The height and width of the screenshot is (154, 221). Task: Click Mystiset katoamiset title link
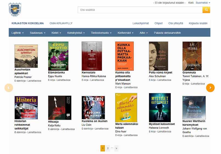tap(162, 124)
